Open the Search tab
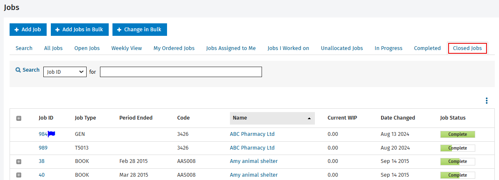Screen dimensions: 499x180 pos(24,48)
